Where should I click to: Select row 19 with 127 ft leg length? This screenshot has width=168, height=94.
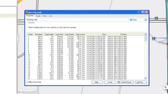pyautogui.click(x=77, y=73)
